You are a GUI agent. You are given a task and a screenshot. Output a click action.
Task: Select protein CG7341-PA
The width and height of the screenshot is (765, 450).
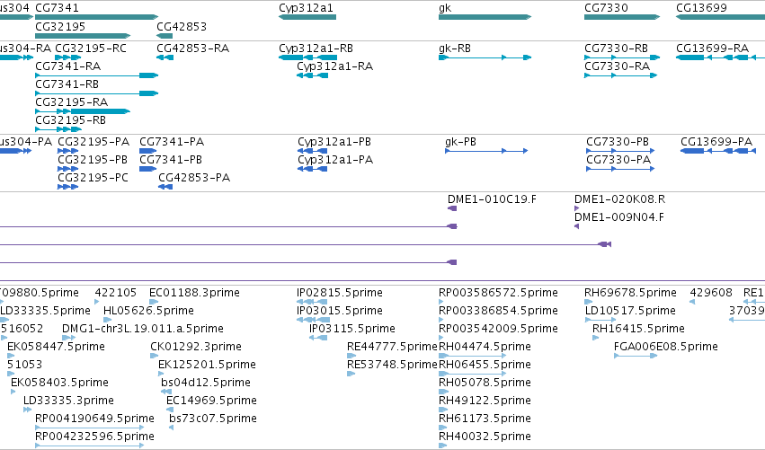[x=147, y=151]
